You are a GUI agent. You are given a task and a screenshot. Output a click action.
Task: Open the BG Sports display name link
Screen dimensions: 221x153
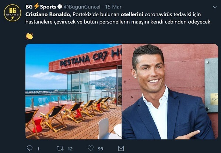point(41,7)
